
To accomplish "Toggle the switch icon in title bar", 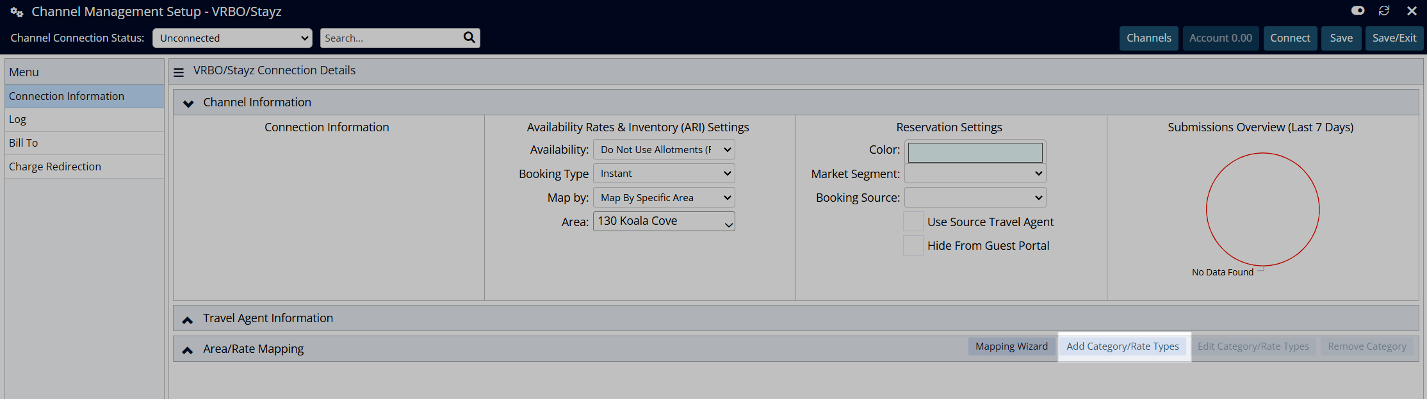I will [x=1358, y=10].
